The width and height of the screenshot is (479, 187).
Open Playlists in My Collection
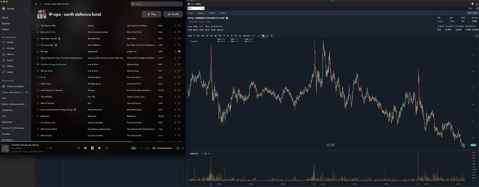click(11, 48)
